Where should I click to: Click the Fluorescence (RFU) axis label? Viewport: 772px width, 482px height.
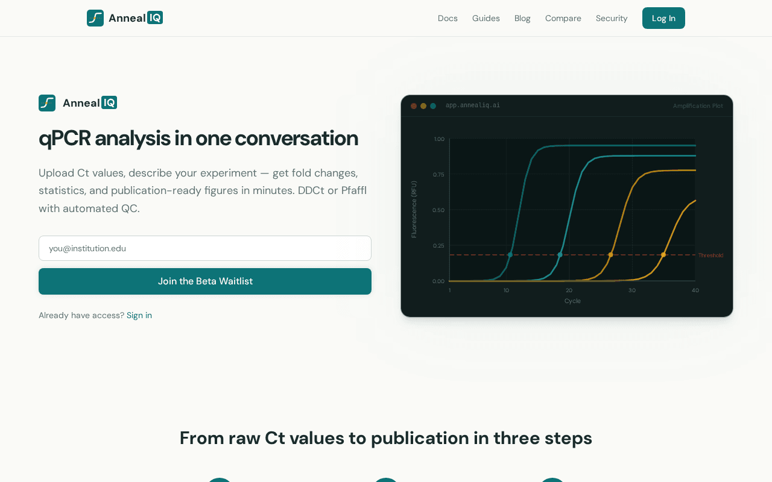pos(414,210)
